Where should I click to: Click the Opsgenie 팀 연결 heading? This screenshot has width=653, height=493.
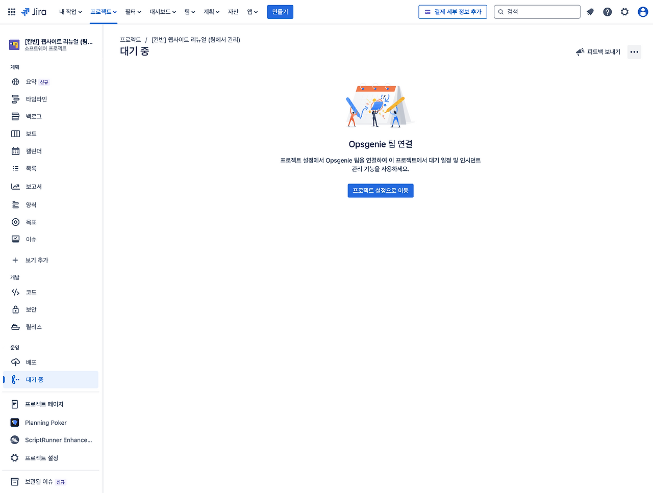click(381, 144)
